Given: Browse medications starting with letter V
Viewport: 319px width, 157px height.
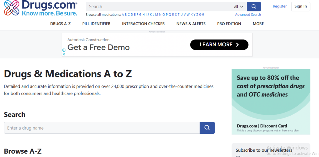Looking at the screenshot, I should (184, 15).
